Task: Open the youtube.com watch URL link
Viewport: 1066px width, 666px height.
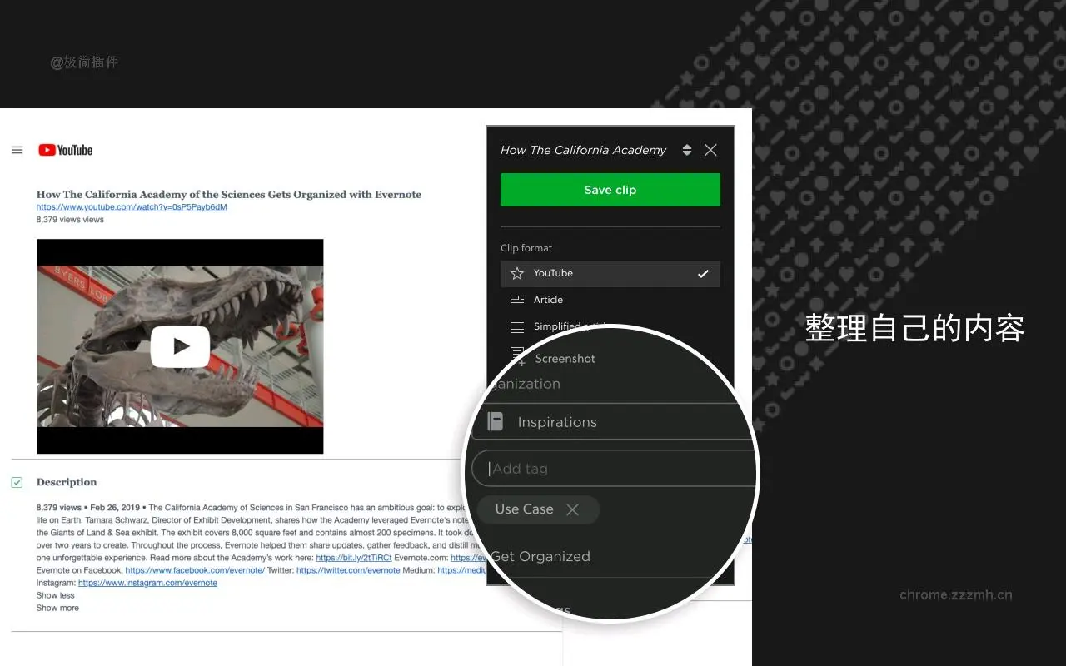Action: point(132,207)
